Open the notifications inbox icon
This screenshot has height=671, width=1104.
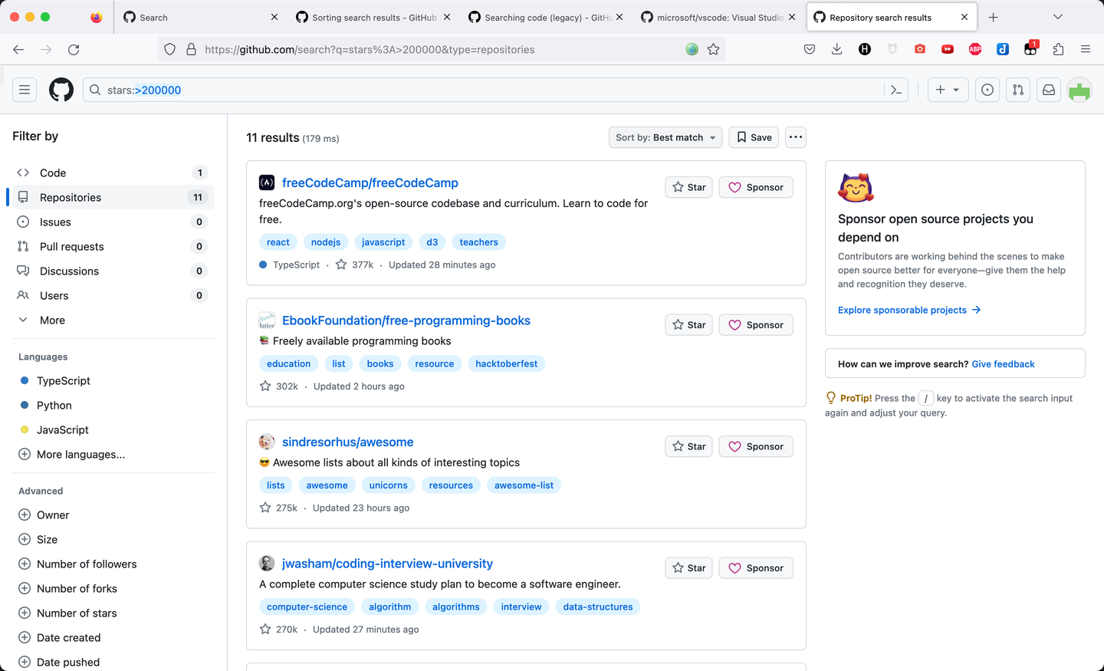[1049, 90]
